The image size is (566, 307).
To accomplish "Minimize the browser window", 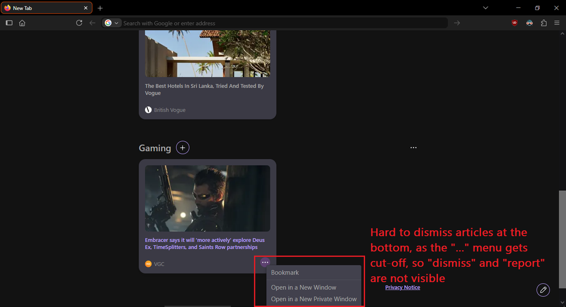I will (x=518, y=8).
